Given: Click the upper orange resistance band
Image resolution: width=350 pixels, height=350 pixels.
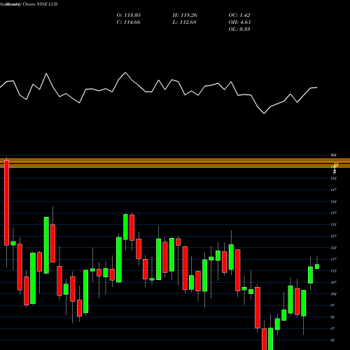Looking at the screenshot, I should pos(175,160).
